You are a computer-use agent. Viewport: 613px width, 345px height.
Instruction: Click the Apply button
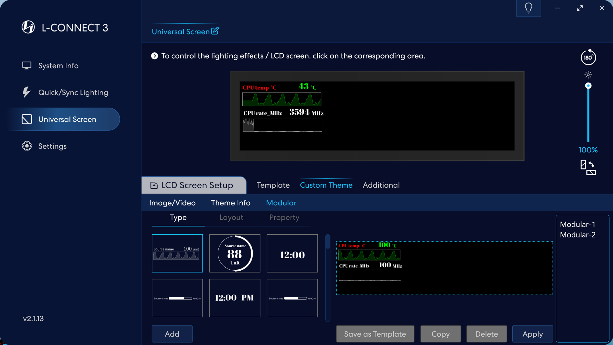(x=533, y=334)
